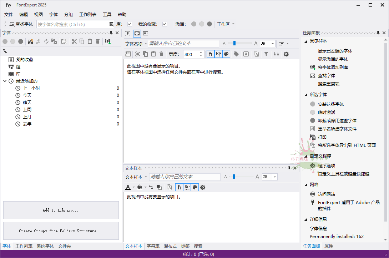Collapse the 最近添加的 tree node
This screenshot has width=389, height=258.
click(5, 81)
